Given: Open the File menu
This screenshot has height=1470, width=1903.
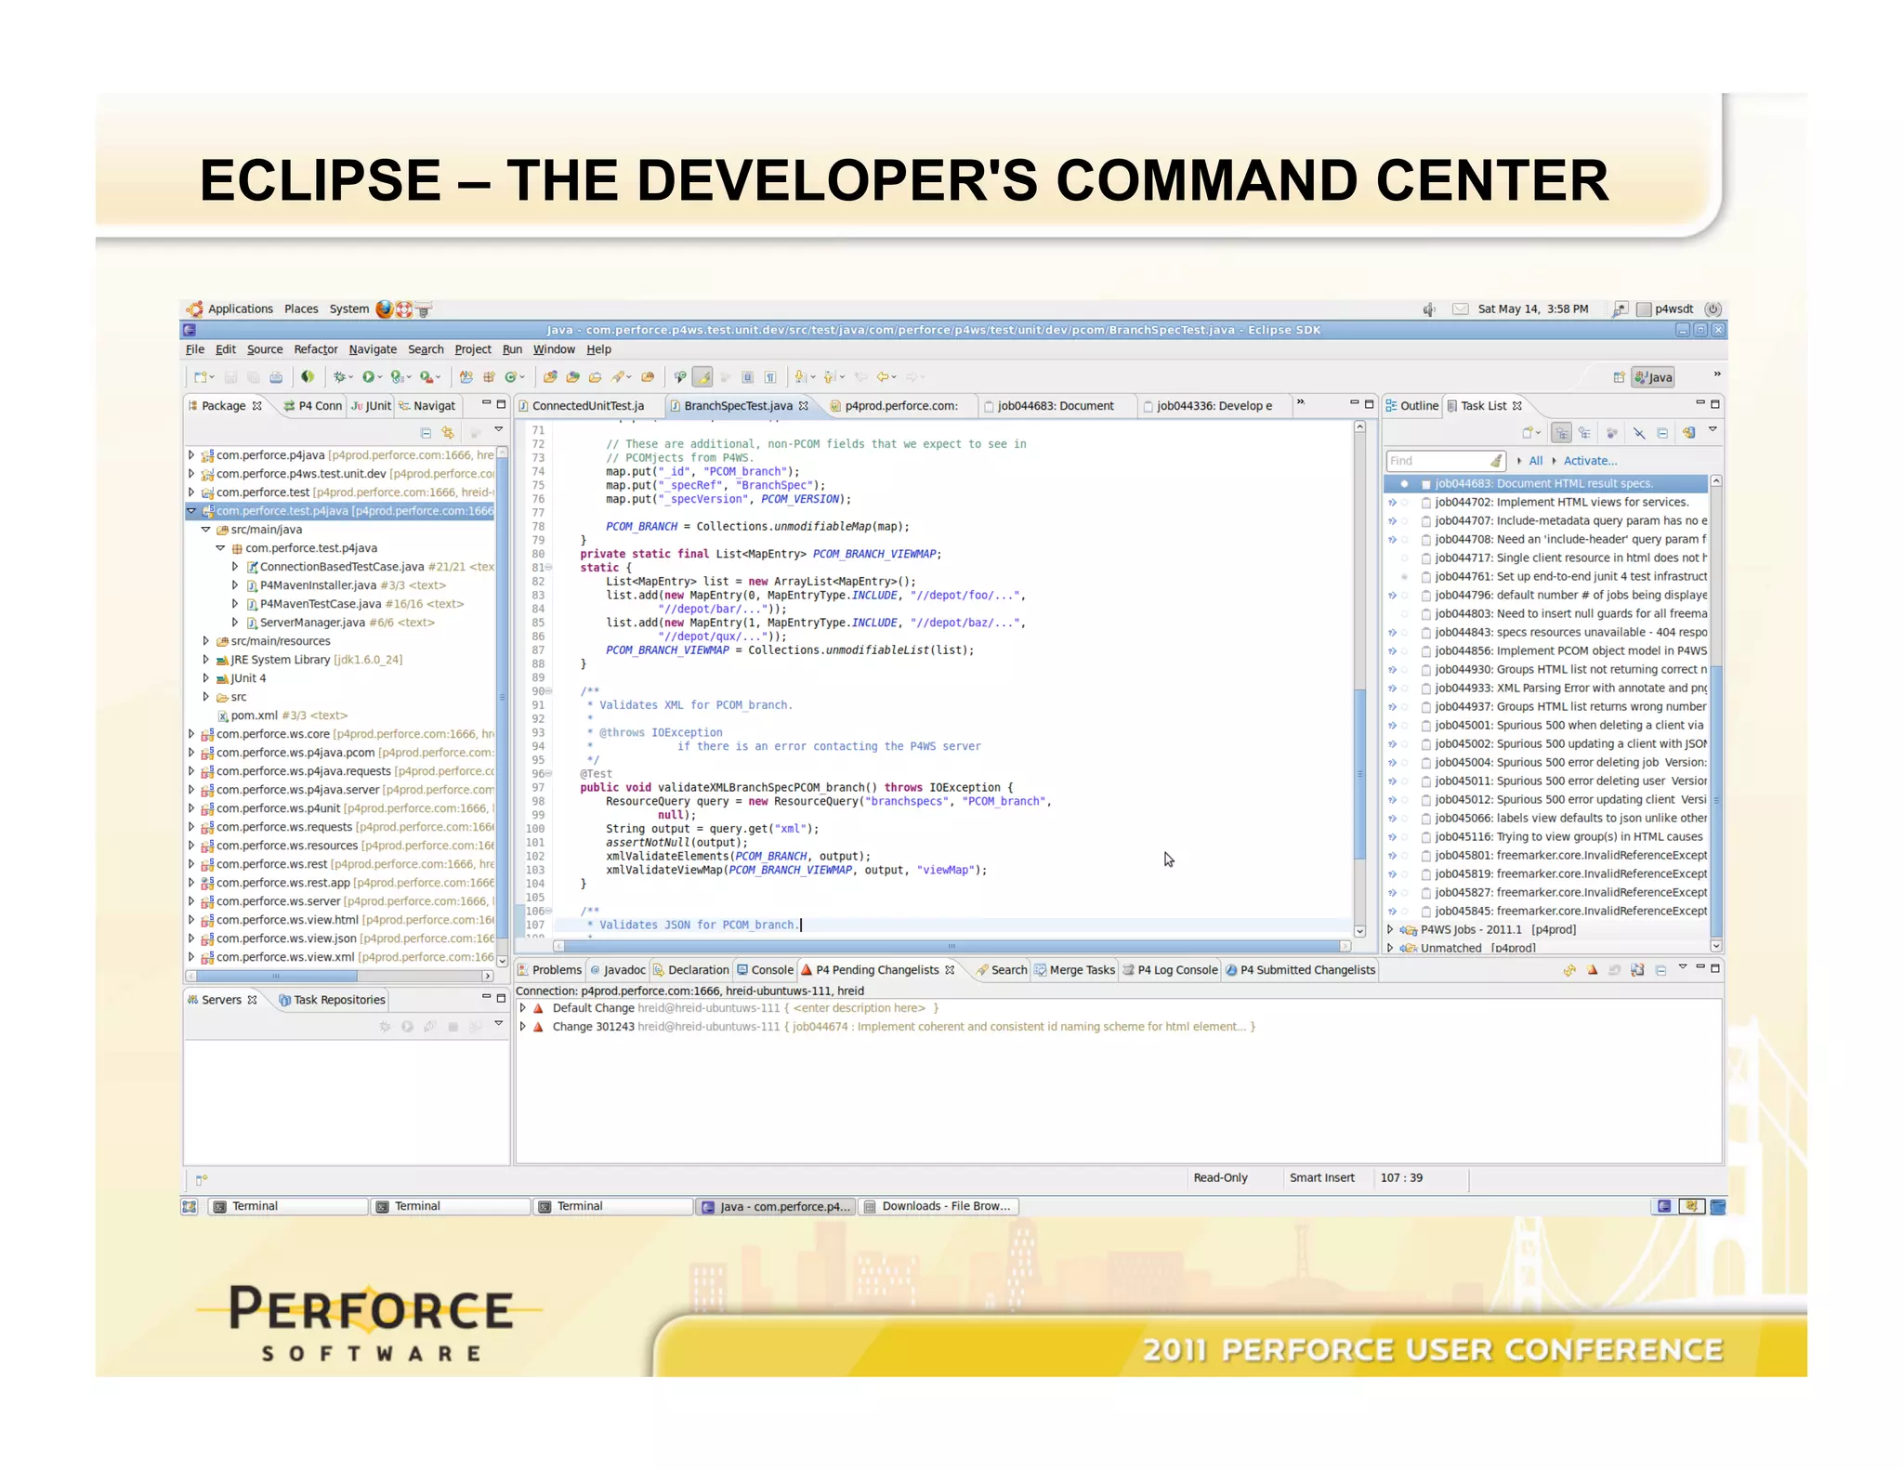Looking at the screenshot, I should click(195, 349).
